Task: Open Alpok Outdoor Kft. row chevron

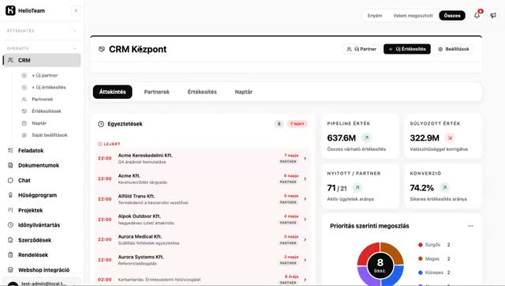Action: 305,220
